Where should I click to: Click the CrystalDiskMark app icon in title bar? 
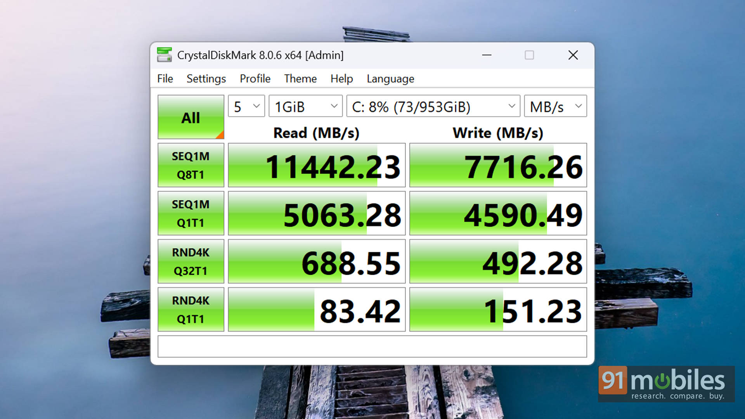164,55
